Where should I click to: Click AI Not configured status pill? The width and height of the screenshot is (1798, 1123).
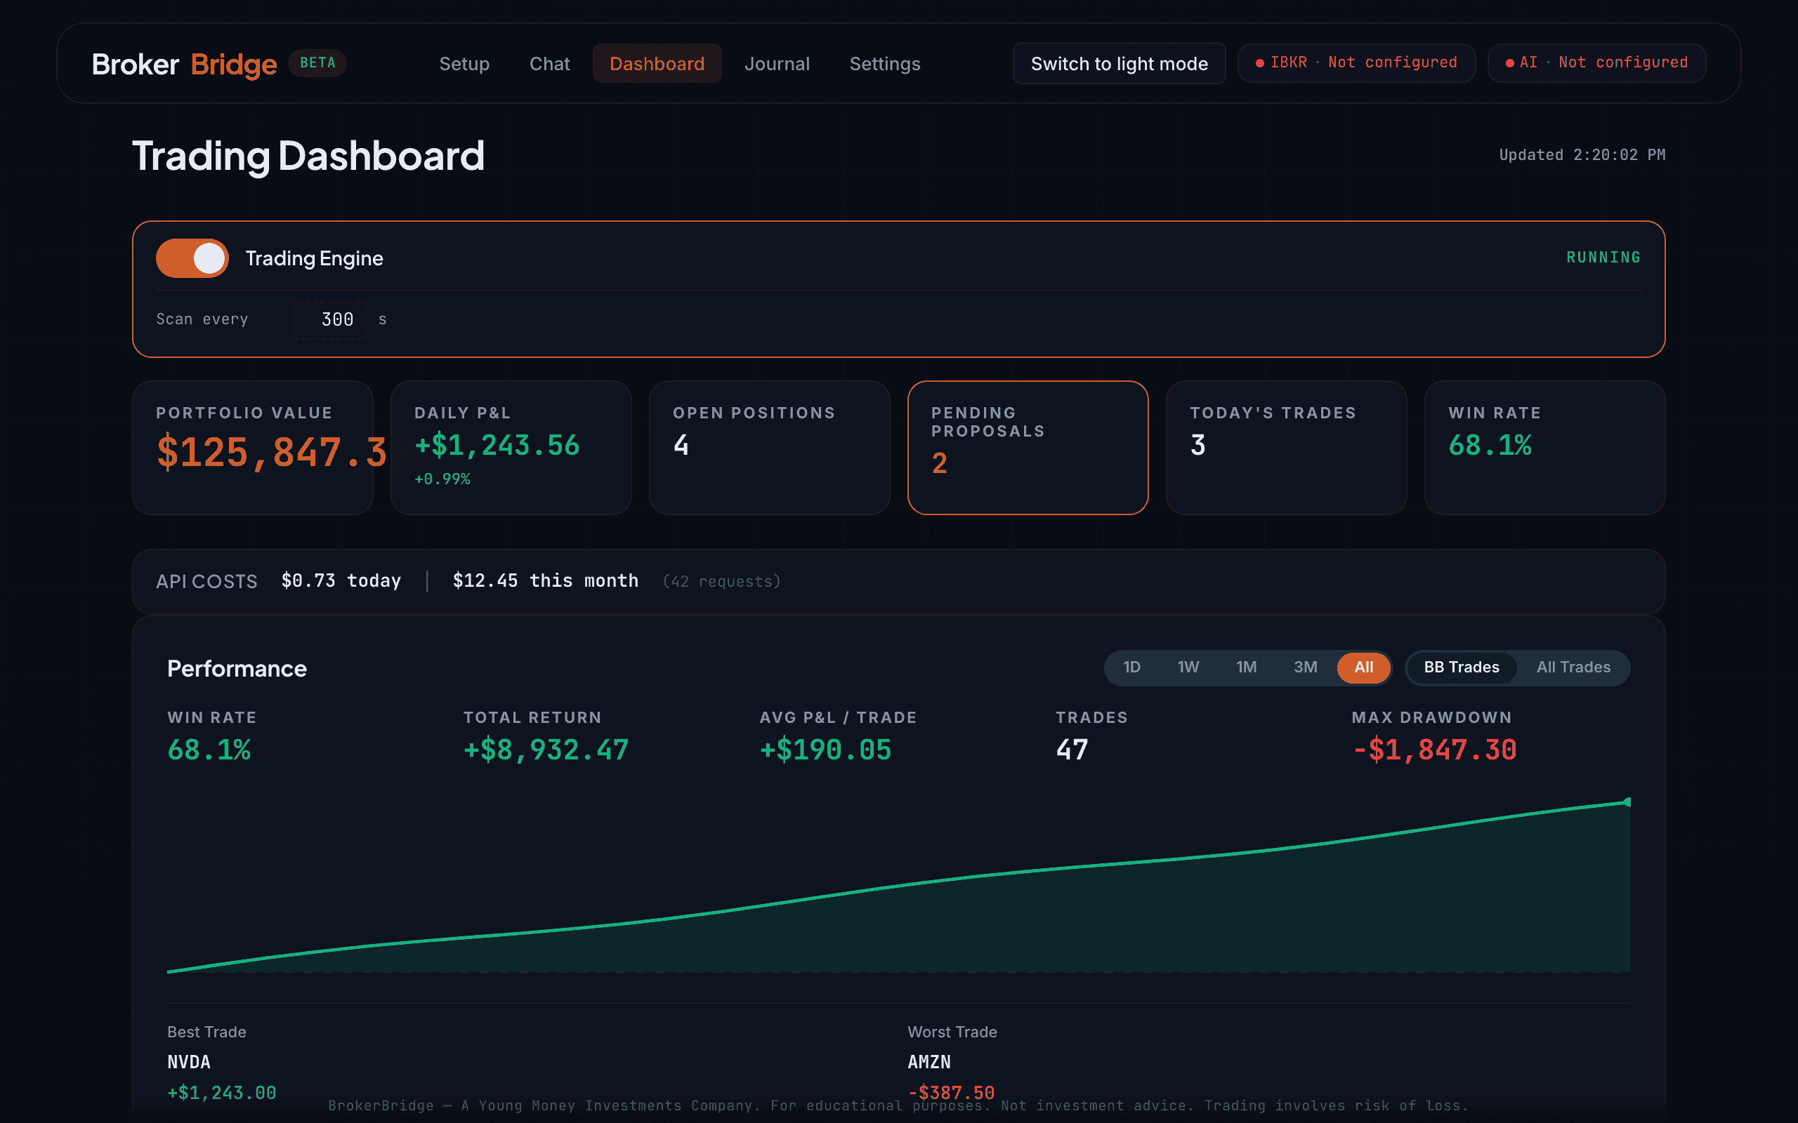[1596, 63]
